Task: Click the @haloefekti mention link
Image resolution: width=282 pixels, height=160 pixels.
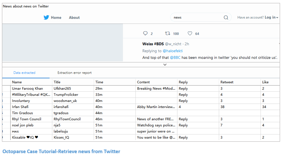Action: pyautogui.click(x=173, y=51)
